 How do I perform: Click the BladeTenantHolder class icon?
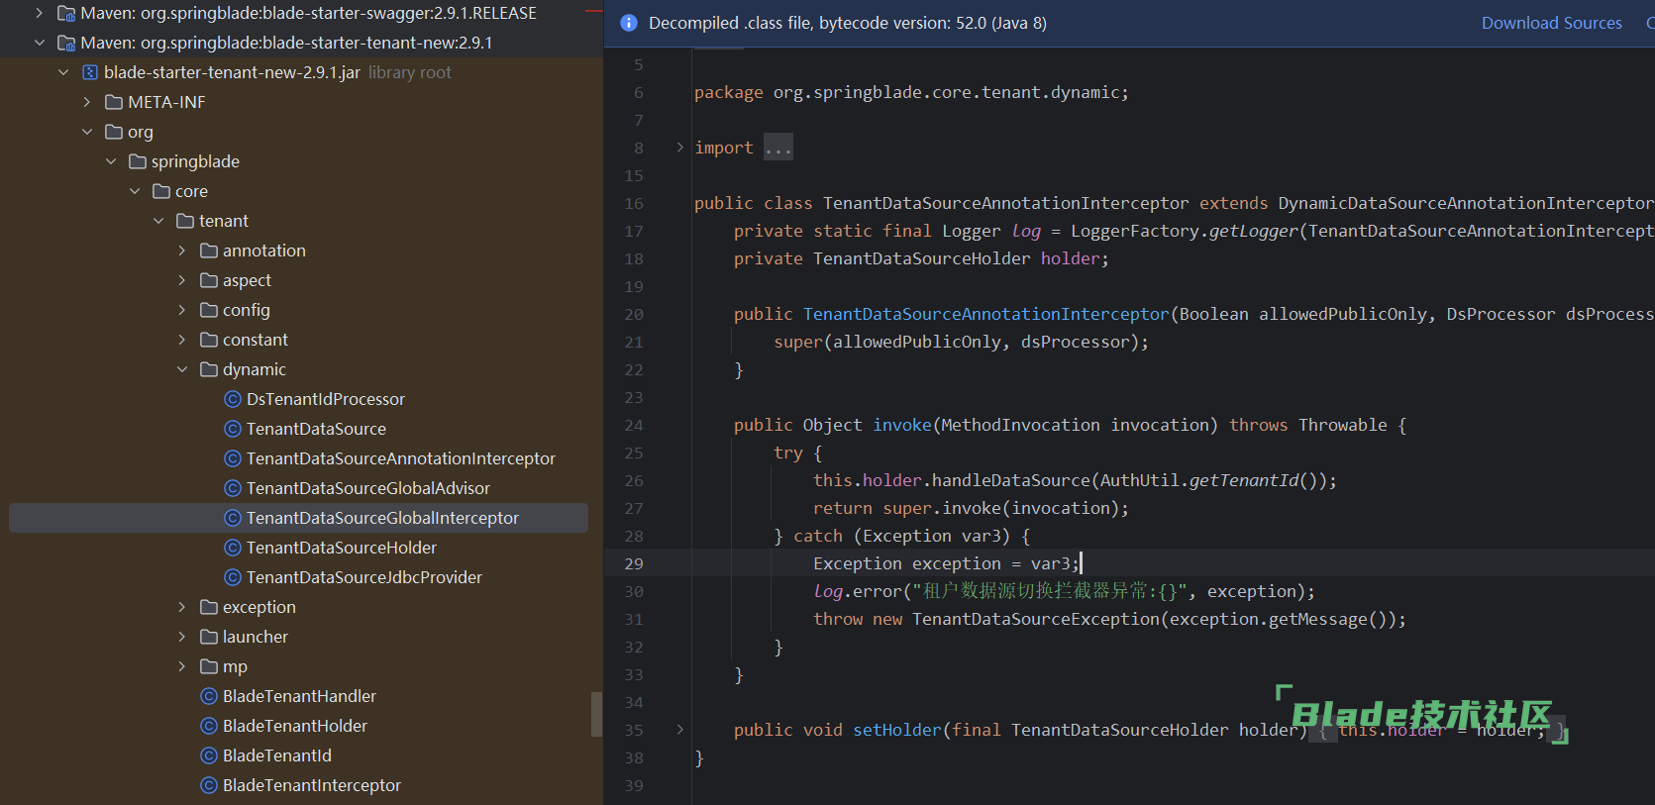pyautogui.click(x=209, y=726)
